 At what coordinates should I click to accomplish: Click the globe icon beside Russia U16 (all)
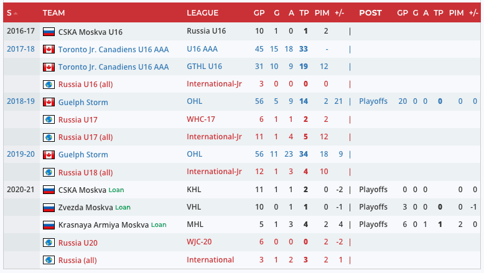(49, 85)
